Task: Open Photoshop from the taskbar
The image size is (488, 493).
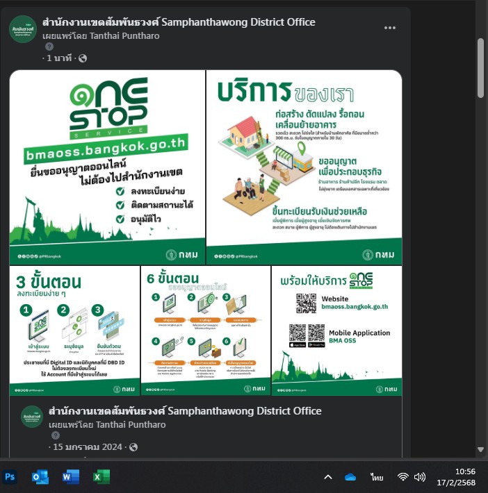Action: coord(10,477)
